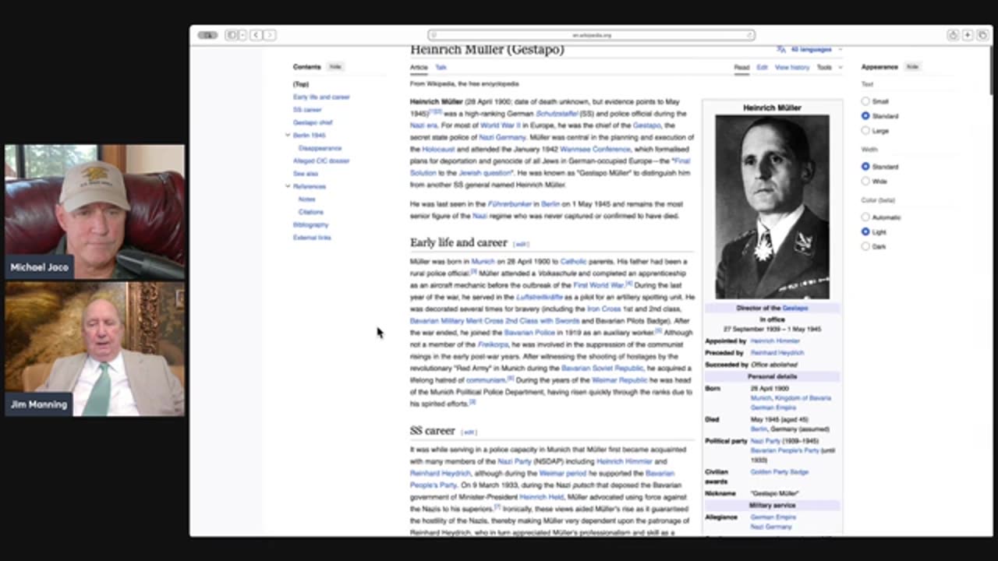Select Standard width option
This screenshot has width=998, height=561.
[865, 167]
